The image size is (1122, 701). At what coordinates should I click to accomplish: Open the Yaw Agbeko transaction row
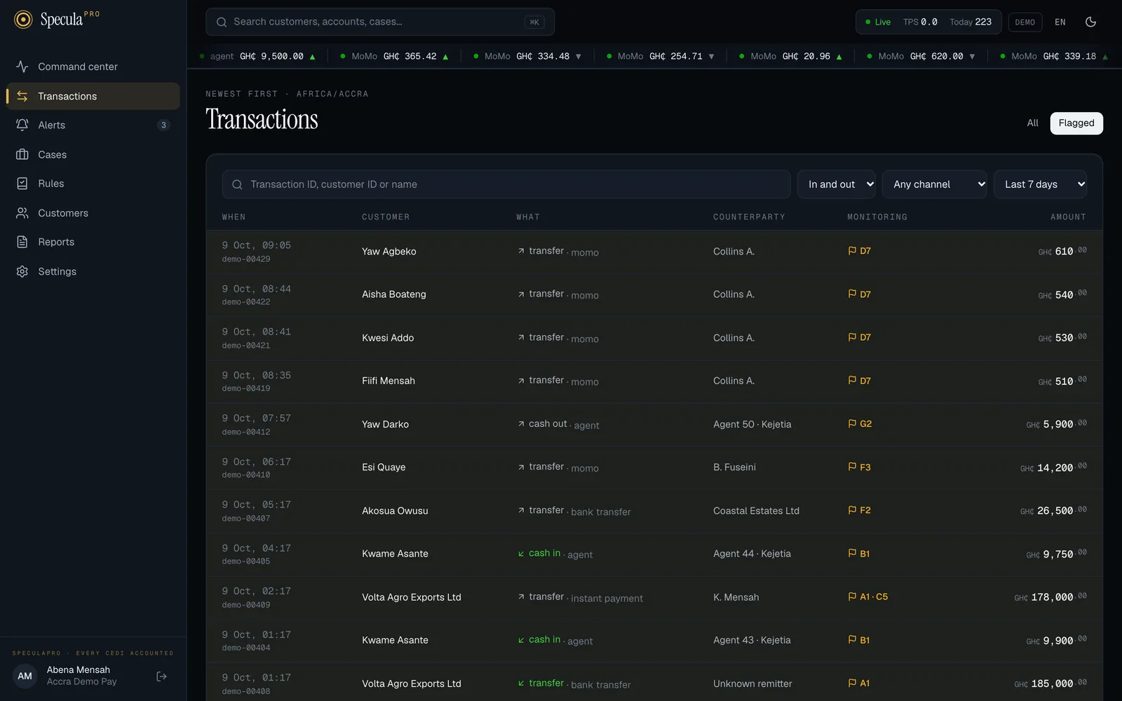pos(654,252)
